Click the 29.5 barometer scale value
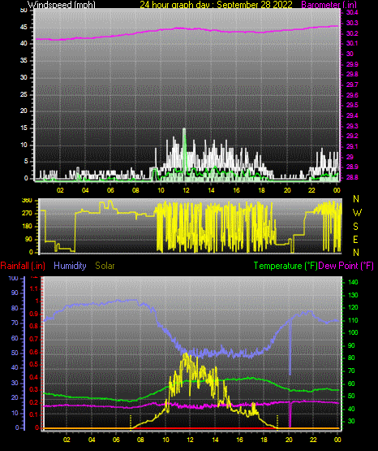The image size is (378, 451). [352, 105]
